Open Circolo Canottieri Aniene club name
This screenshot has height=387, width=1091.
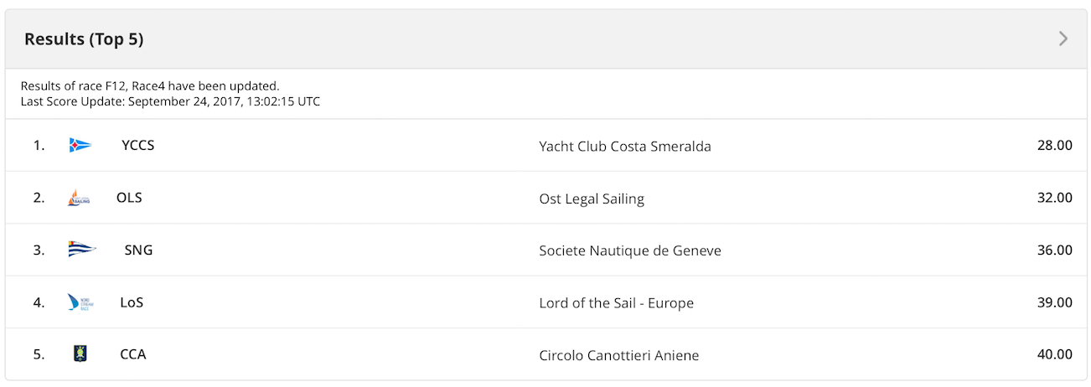pyautogui.click(x=619, y=355)
